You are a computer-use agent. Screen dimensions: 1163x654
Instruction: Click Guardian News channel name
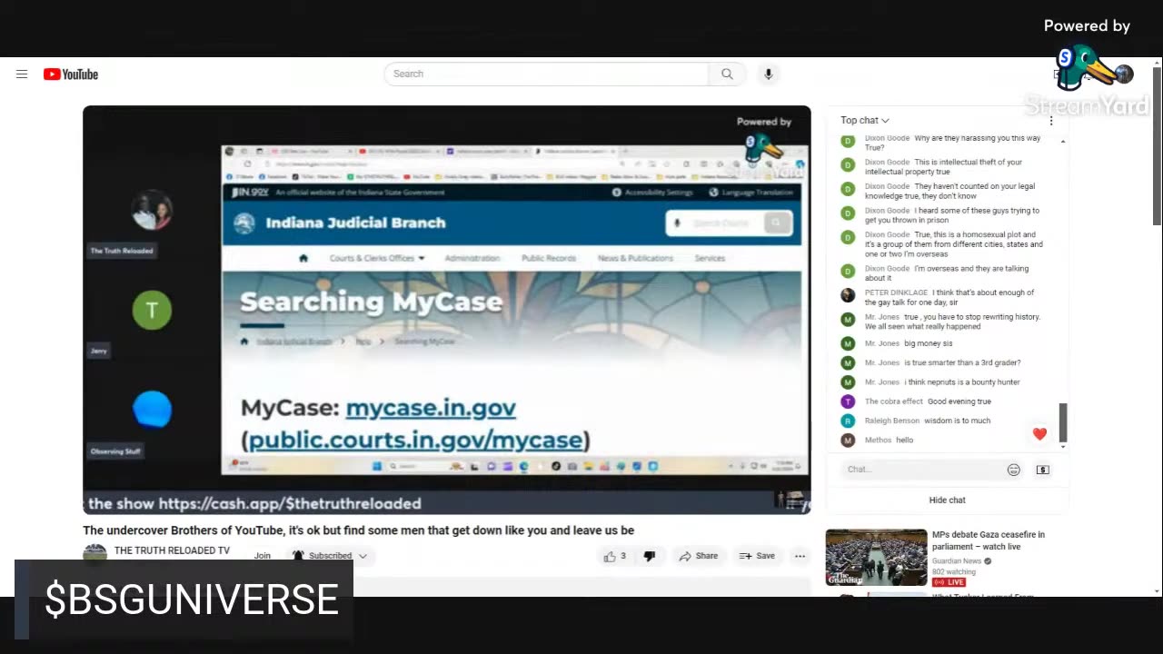[958, 561]
